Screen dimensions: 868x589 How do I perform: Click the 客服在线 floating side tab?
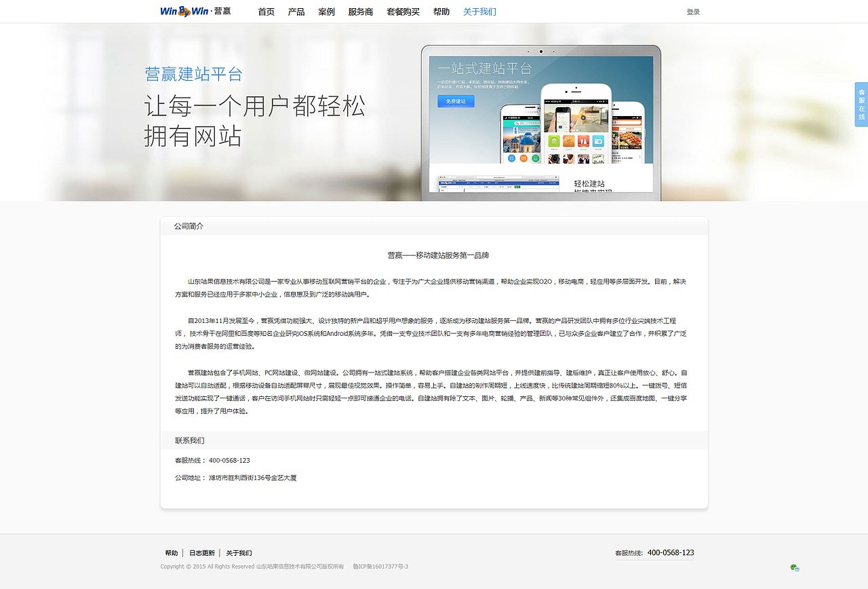862,104
